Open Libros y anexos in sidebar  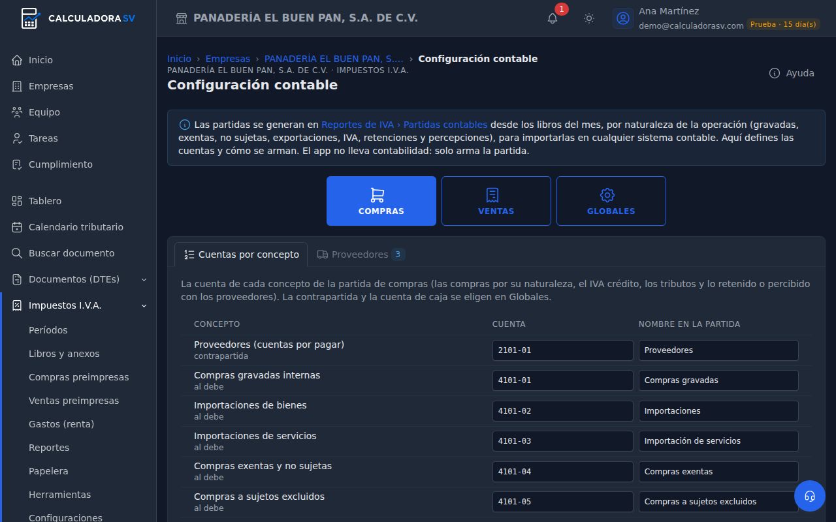click(x=64, y=354)
